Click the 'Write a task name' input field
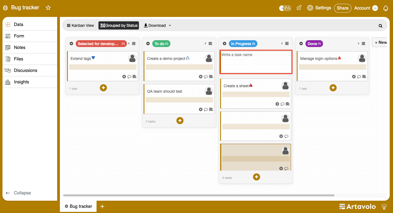This screenshot has height=213, width=393. click(x=256, y=62)
